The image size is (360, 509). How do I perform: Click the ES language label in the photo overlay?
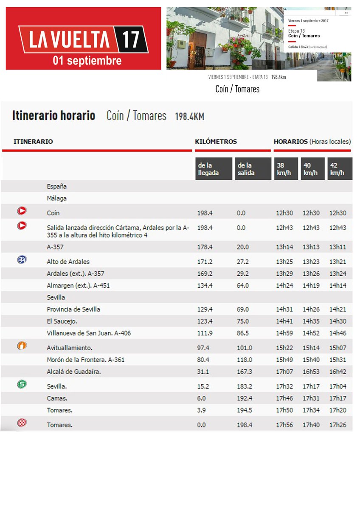point(346,13)
